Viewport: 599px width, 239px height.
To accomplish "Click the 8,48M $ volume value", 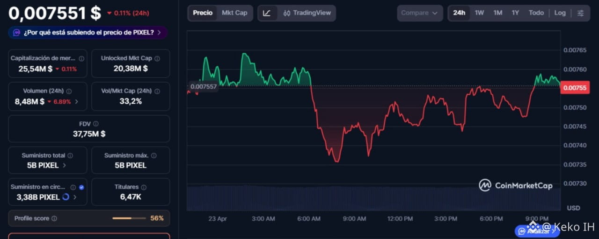I will click(29, 101).
